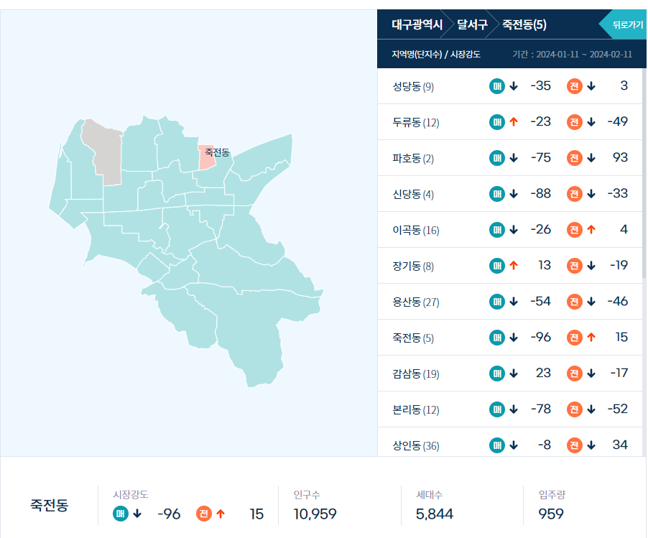The image size is (648, 538).
Task: Select the 전 icon next to 파호동
Action: click(575, 158)
